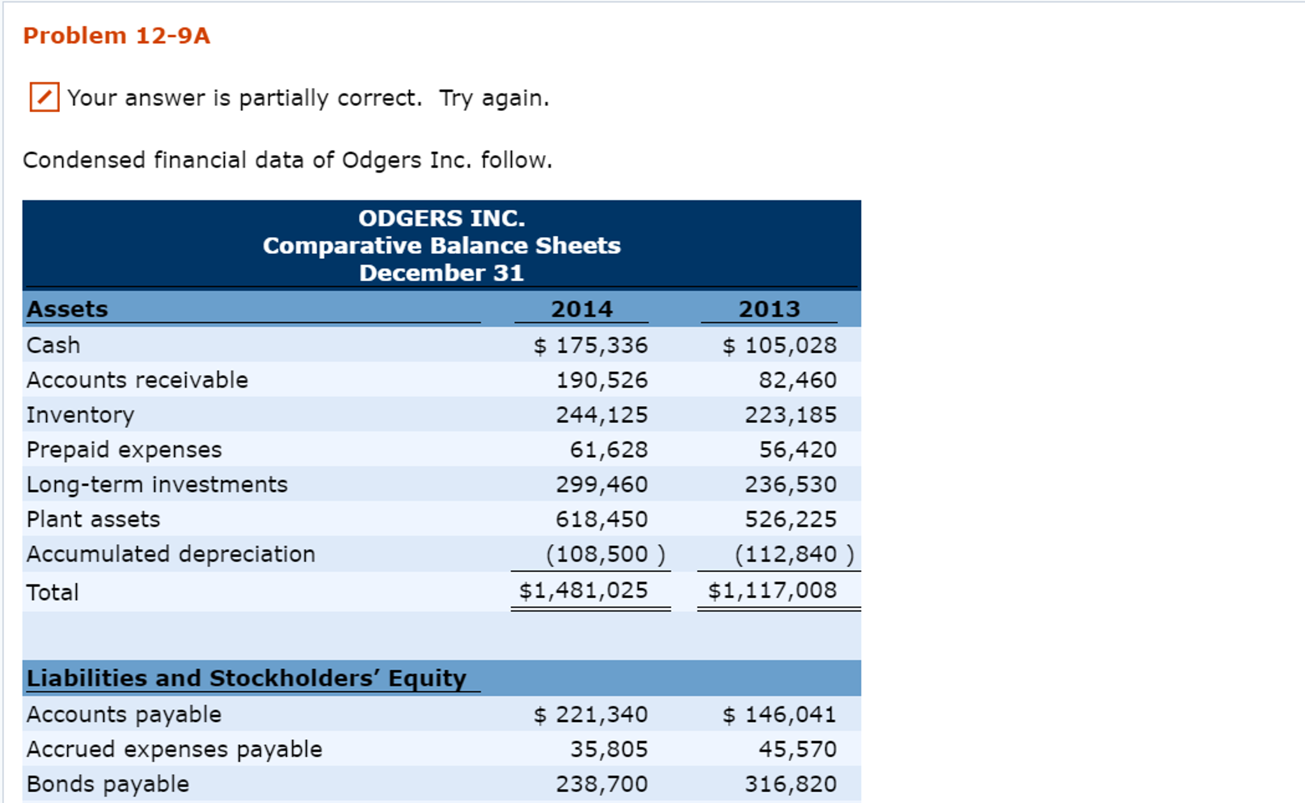Select the Plant assets row label
Image resolution: width=1305 pixels, height=803 pixels.
93,519
